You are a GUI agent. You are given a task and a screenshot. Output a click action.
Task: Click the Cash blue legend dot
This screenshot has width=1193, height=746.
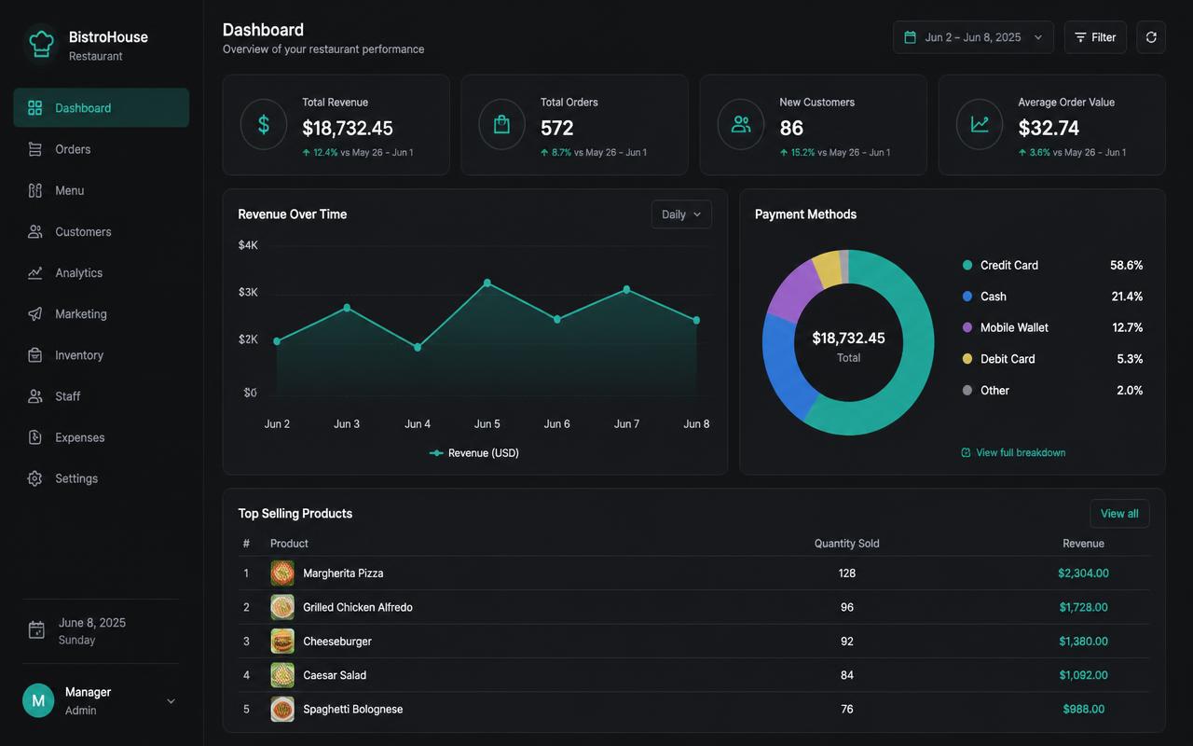tap(967, 297)
